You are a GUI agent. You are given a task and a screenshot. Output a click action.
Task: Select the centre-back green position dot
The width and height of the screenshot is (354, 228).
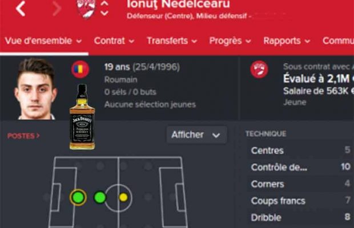(78, 197)
